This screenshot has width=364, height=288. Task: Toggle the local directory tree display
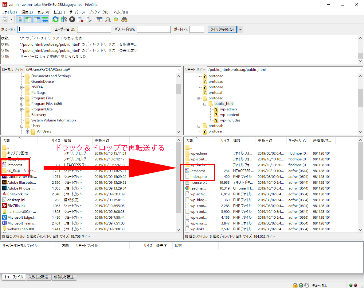pyautogui.click(x=29, y=19)
